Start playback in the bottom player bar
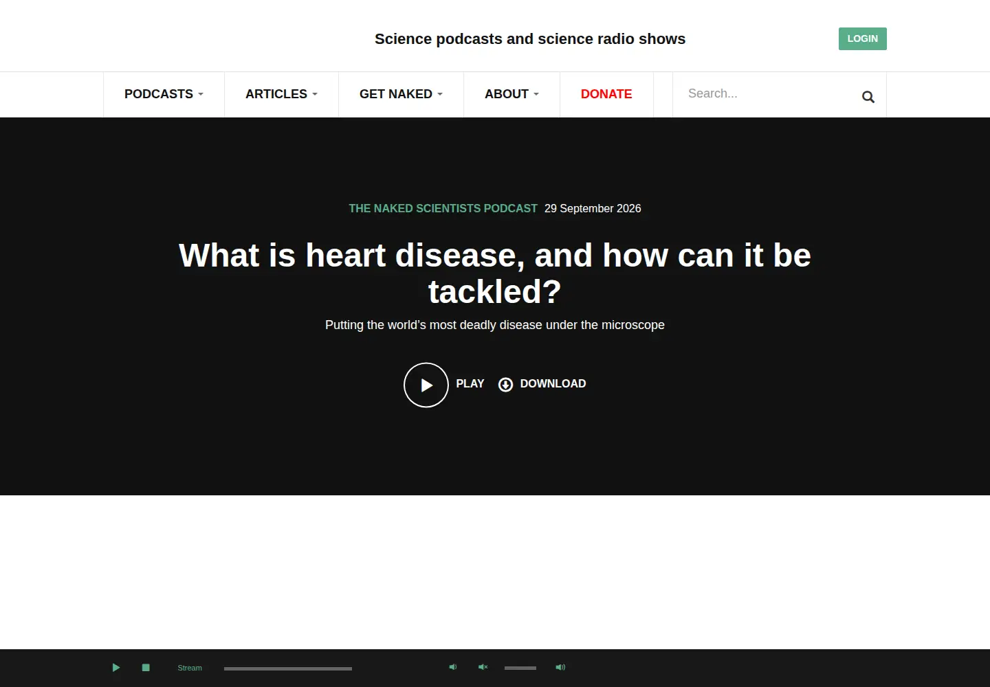Viewport: 990px width, 687px height. tap(116, 668)
